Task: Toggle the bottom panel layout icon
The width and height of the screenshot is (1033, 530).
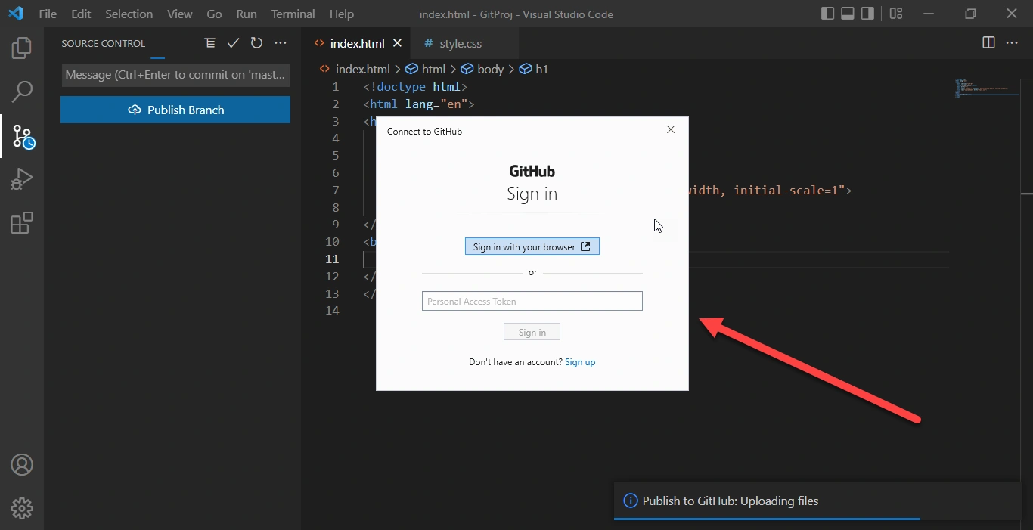Action: click(x=848, y=14)
